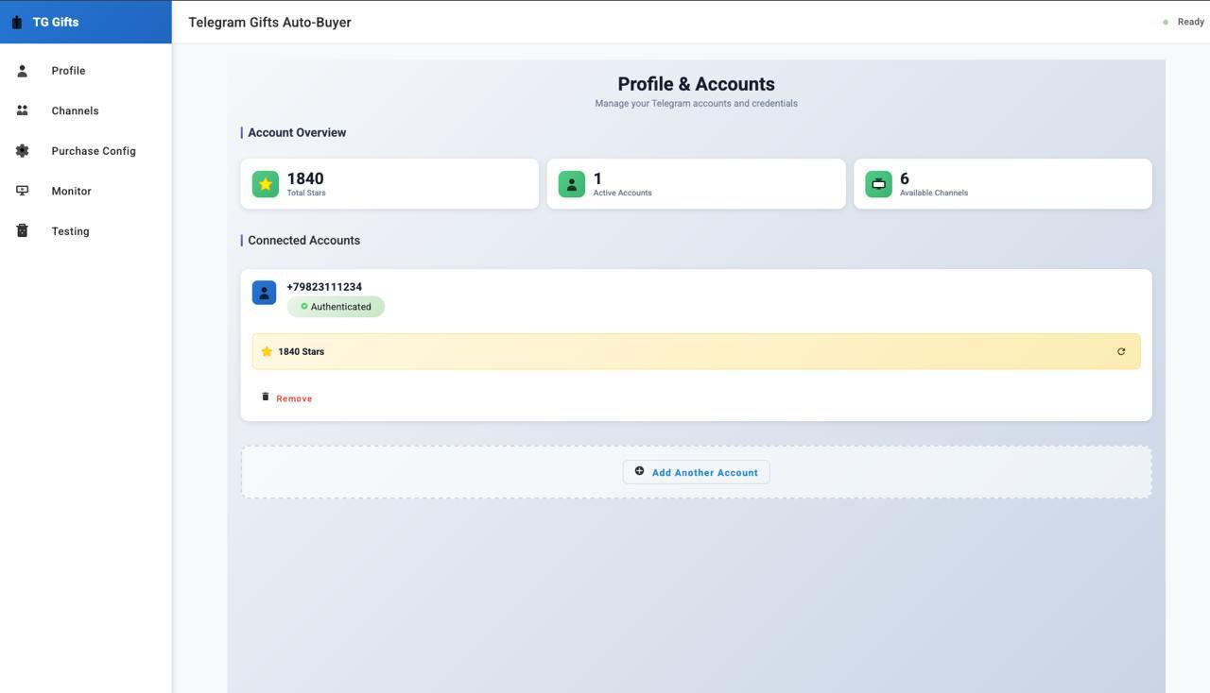Click the trash icon next to Remove
The height and width of the screenshot is (693, 1210).
[x=266, y=397]
